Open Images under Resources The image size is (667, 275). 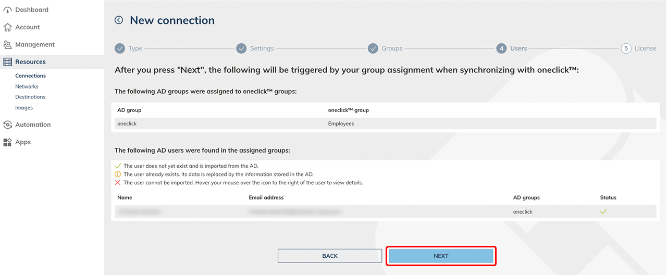coord(24,108)
